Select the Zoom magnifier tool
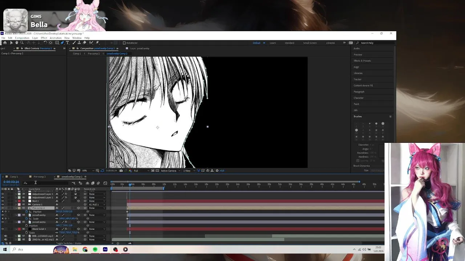Viewport: 465px width, 261px height. click(21, 43)
